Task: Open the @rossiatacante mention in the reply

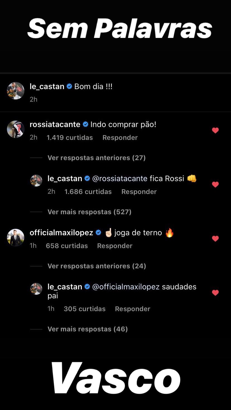Action: (120, 179)
